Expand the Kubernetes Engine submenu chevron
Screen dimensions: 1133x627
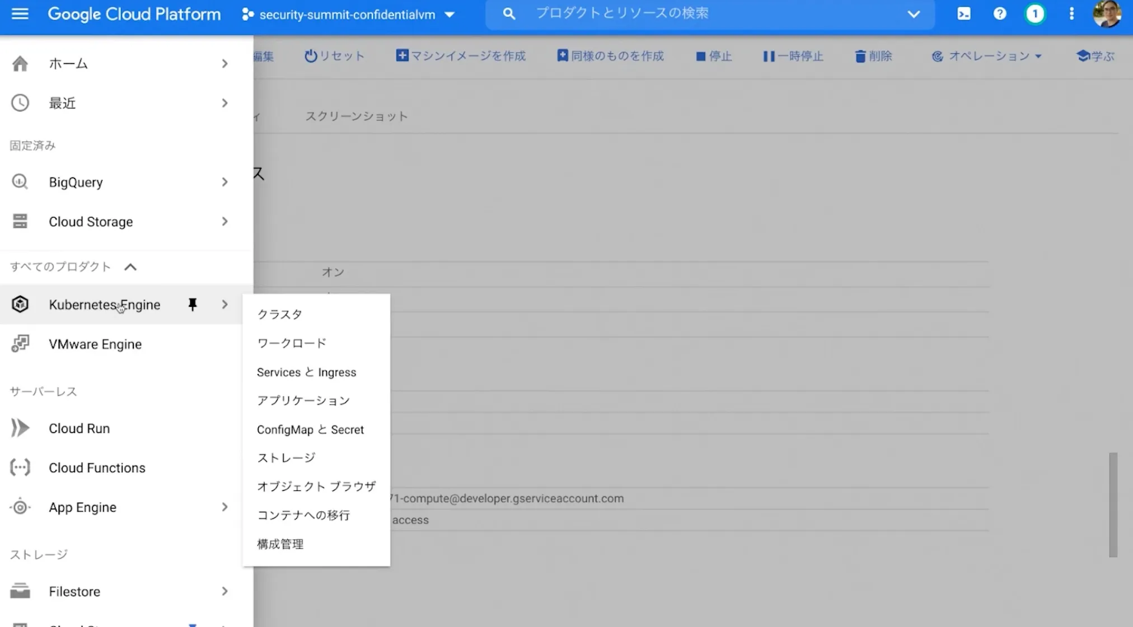point(224,304)
